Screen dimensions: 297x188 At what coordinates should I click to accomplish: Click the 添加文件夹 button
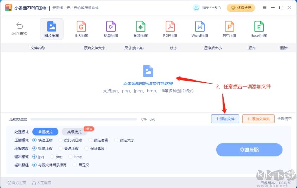(x=258, y=119)
